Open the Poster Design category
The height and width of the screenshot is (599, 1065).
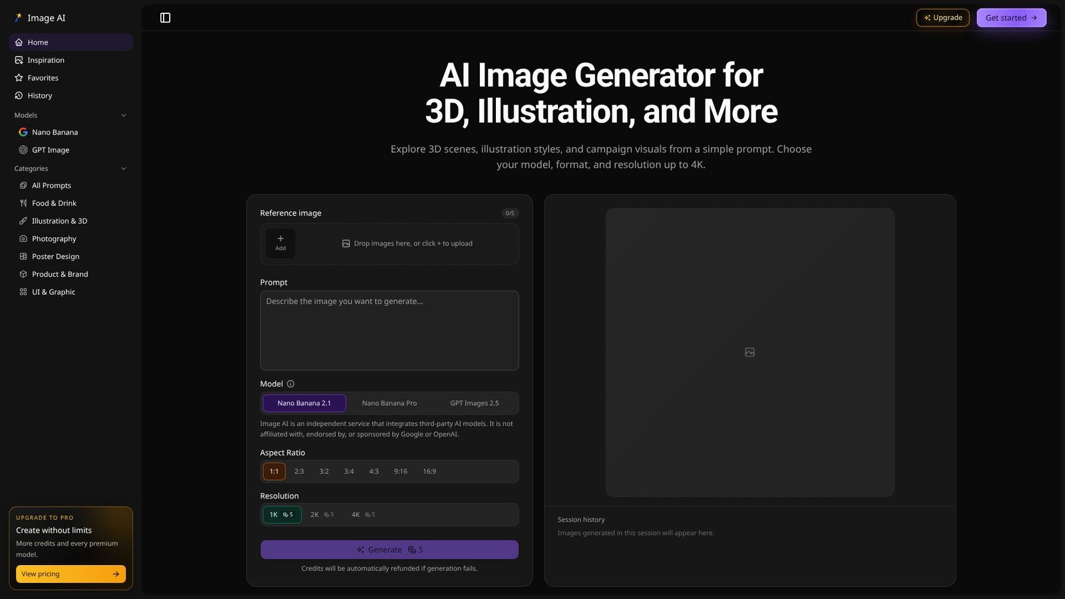73,256
